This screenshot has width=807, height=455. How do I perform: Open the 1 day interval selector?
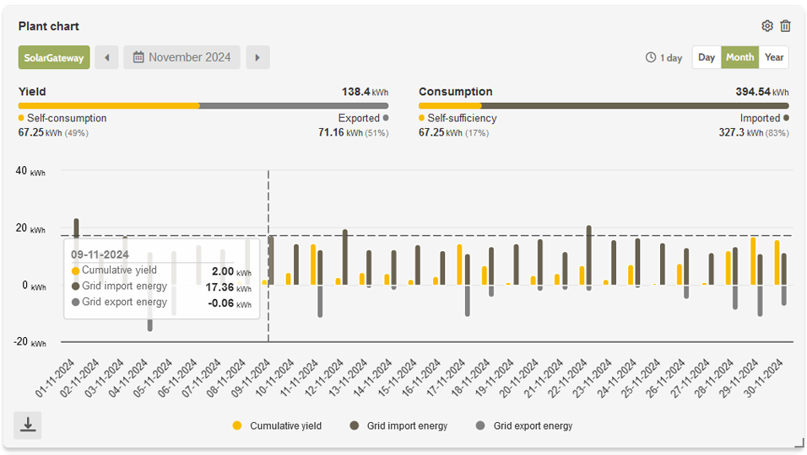663,57
